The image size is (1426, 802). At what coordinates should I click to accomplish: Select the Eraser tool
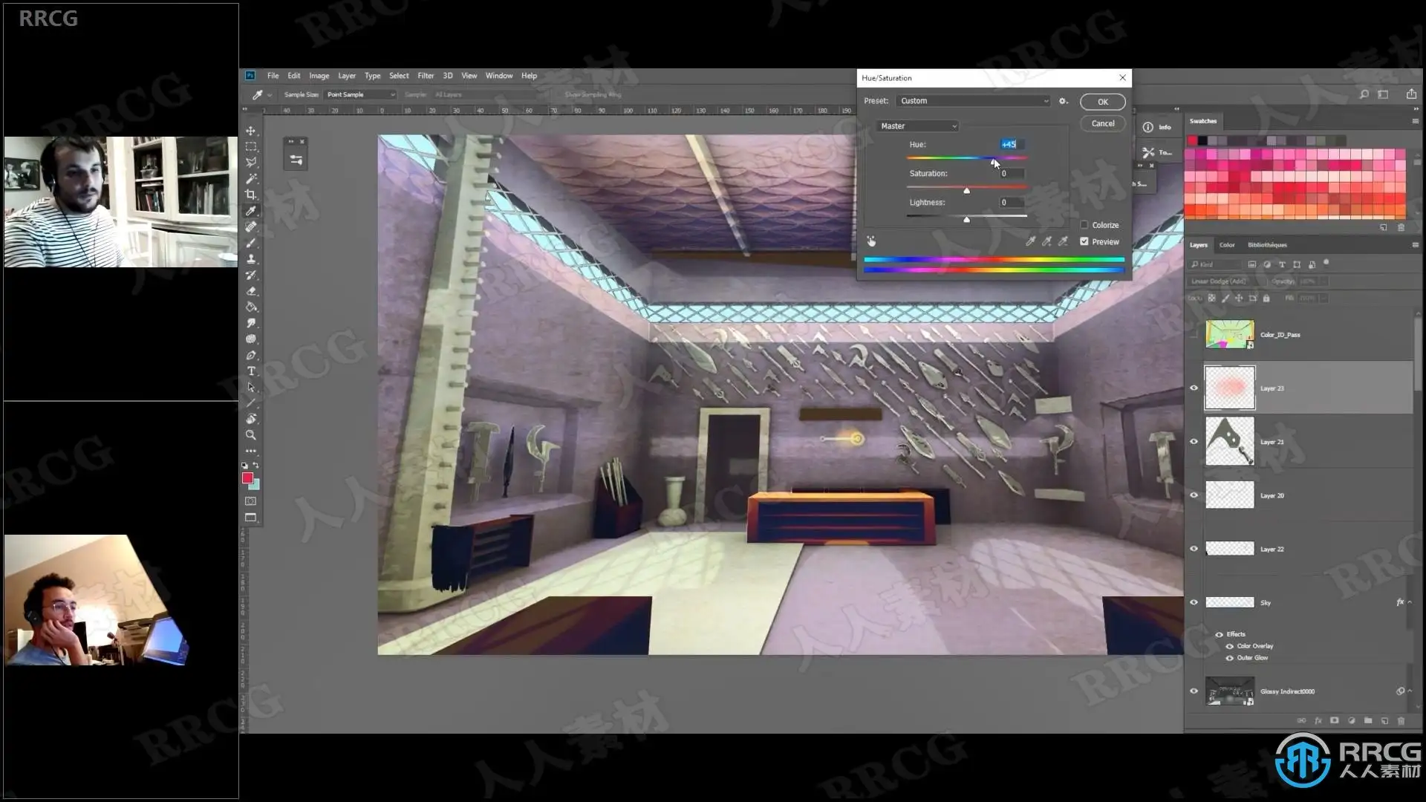click(x=251, y=291)
